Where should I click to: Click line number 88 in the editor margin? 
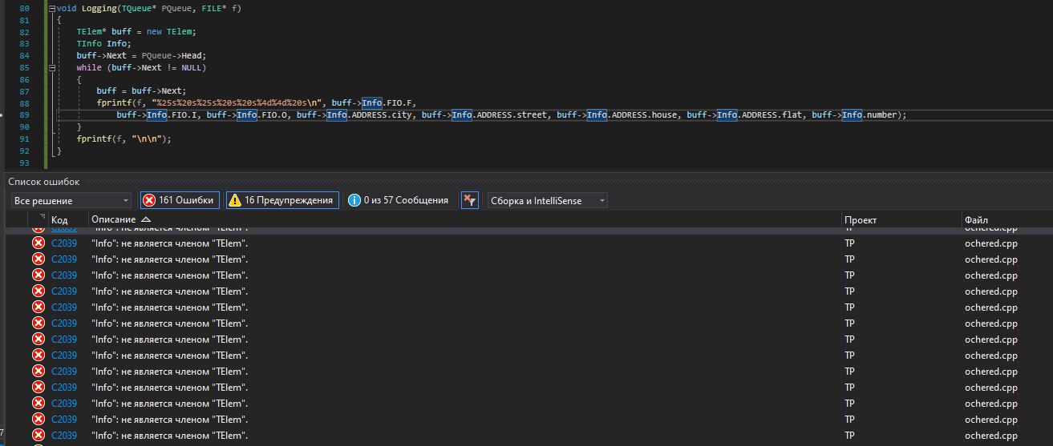22,103
